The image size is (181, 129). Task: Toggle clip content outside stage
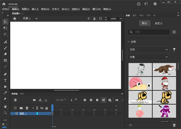click(x=100, y=19)
